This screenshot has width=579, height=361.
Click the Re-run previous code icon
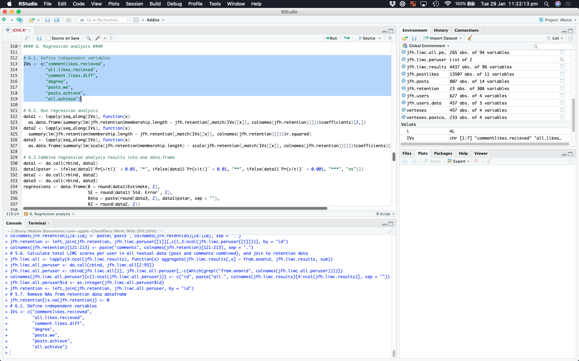(x=347, y=38)
